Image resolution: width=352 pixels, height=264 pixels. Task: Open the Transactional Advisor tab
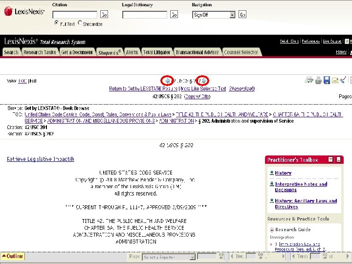[x=197, y=52]
